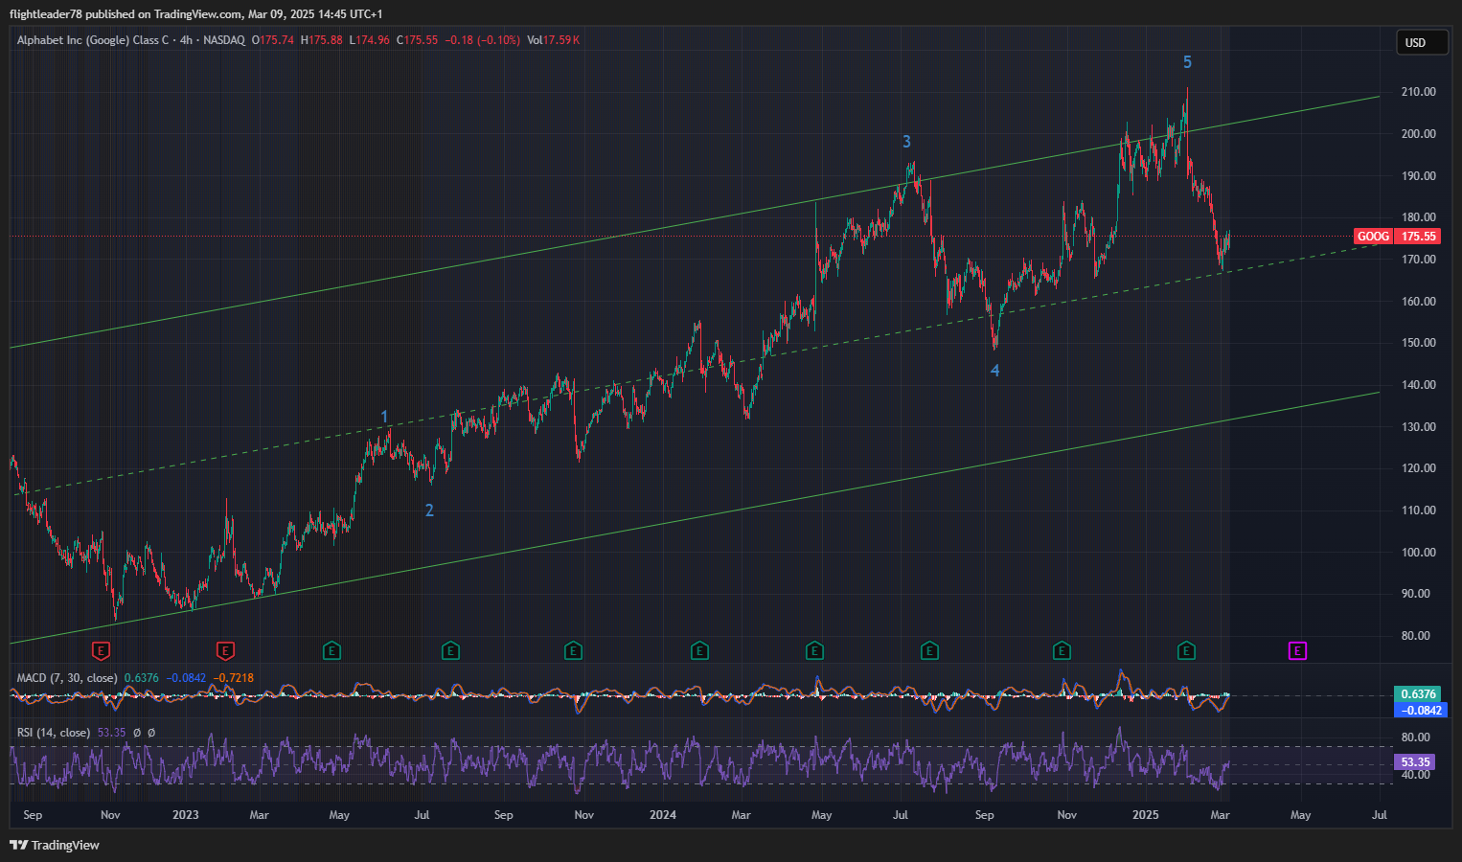Click the MACD histogram value -0.7218 in legend

point(234,678)
